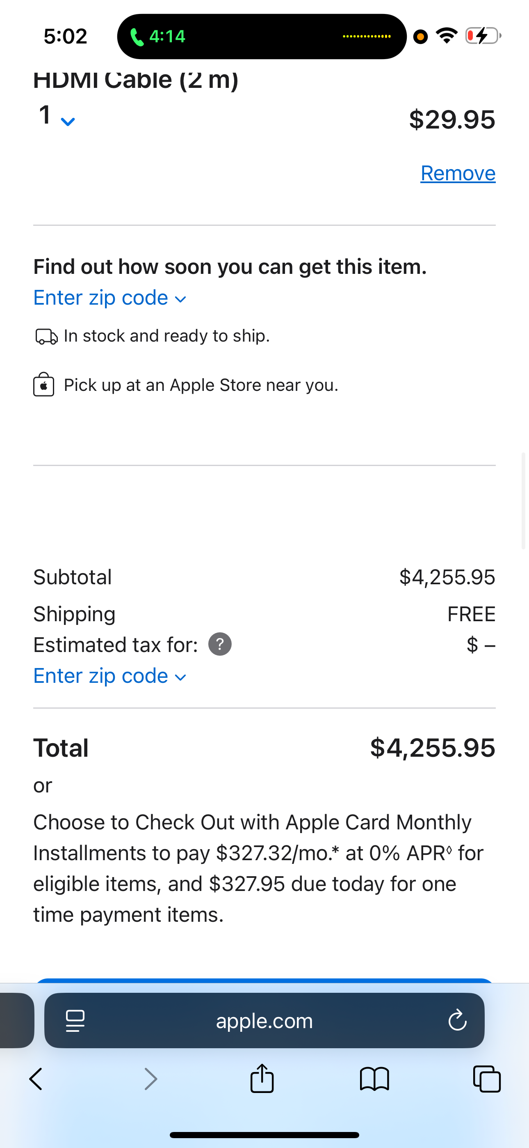529x1148 pixels.
Task: Tap the estimated tax help icon
Action: [220, 644]
